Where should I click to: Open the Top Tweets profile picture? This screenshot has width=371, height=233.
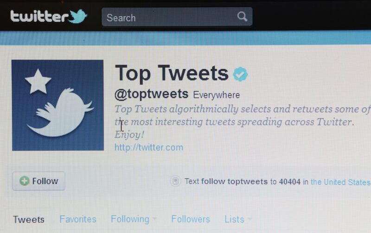58,105
